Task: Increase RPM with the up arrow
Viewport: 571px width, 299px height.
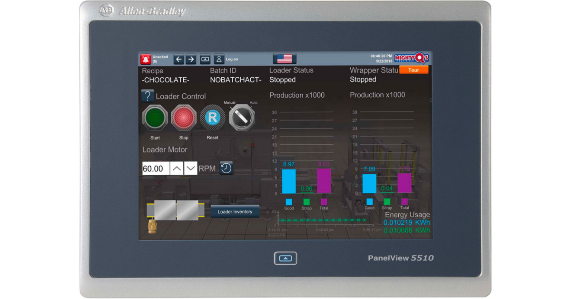Action: [177, 169]
